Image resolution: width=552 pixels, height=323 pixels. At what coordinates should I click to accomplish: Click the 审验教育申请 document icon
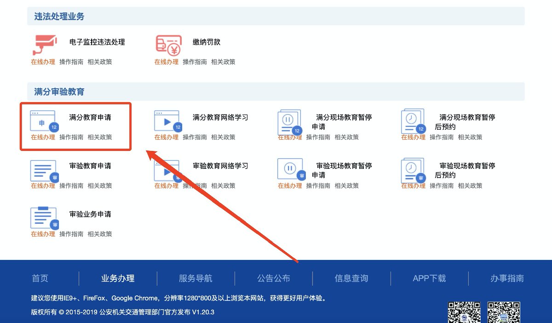point(44,170)
